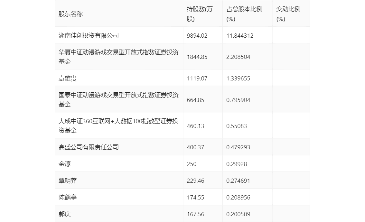Click the percentage 0.29928
The height and width of the screenshot is (222, 365).
tap(237, 164)
